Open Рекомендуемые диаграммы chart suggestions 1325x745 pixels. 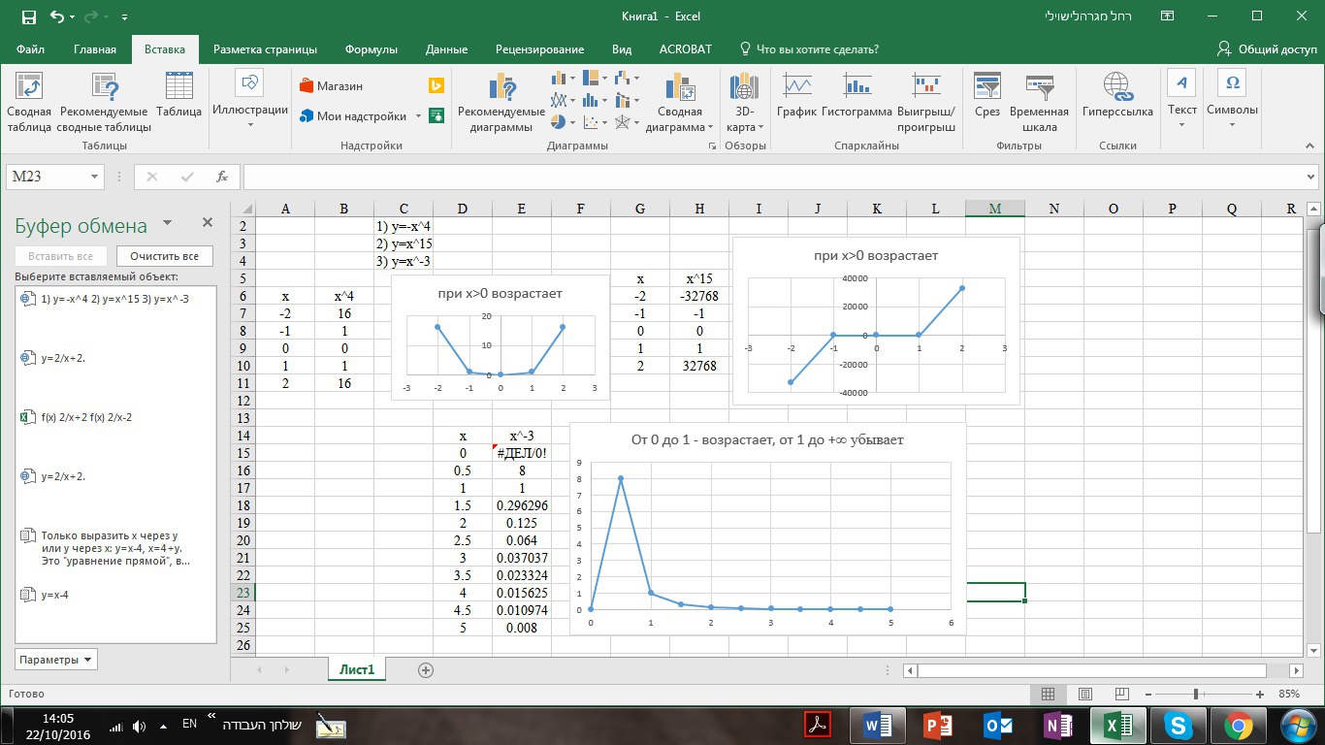pyautogui.click(x=501, y=89)
